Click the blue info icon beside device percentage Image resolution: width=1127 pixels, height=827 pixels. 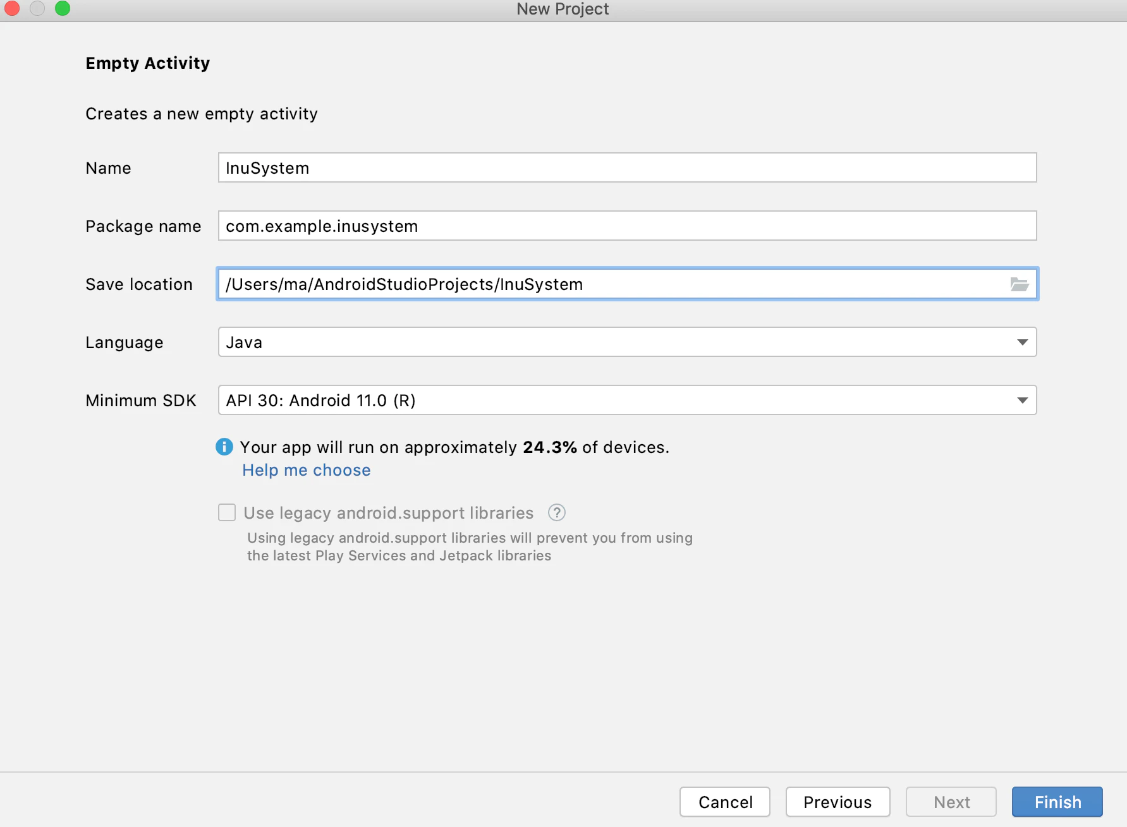224,447
